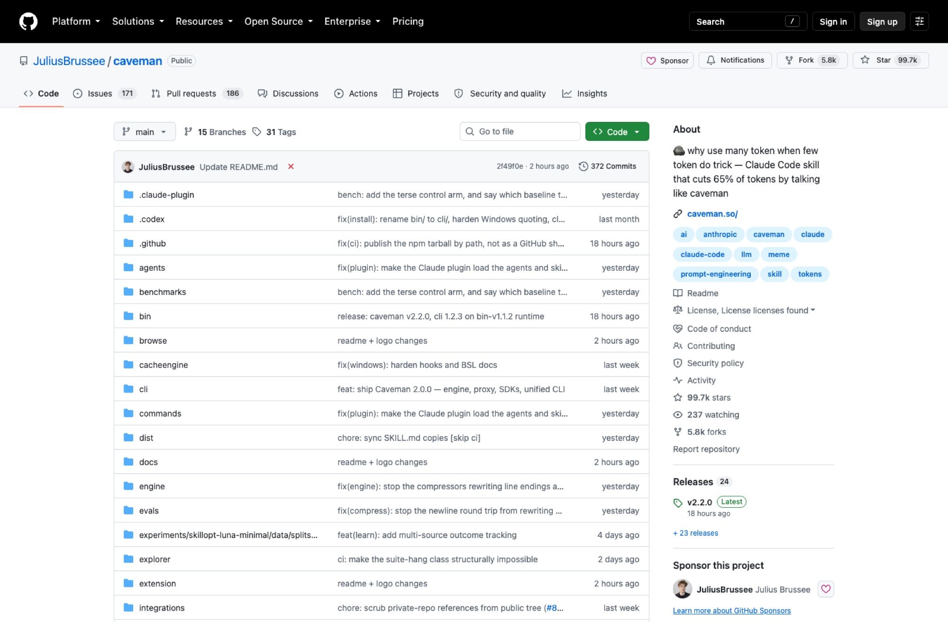Image resolution: width=948 pixels, height=622 pixels.
Task: Open the main branch selector
Action: coord(145,131)
